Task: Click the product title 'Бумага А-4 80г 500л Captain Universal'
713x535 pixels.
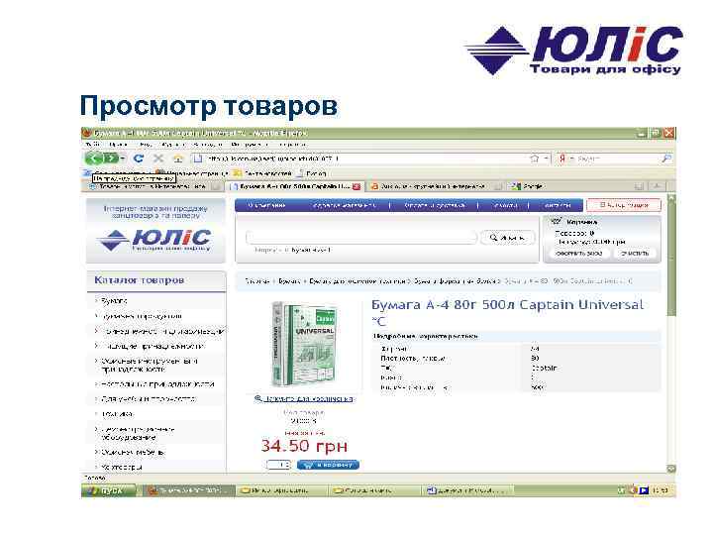Action: point(507,312)
